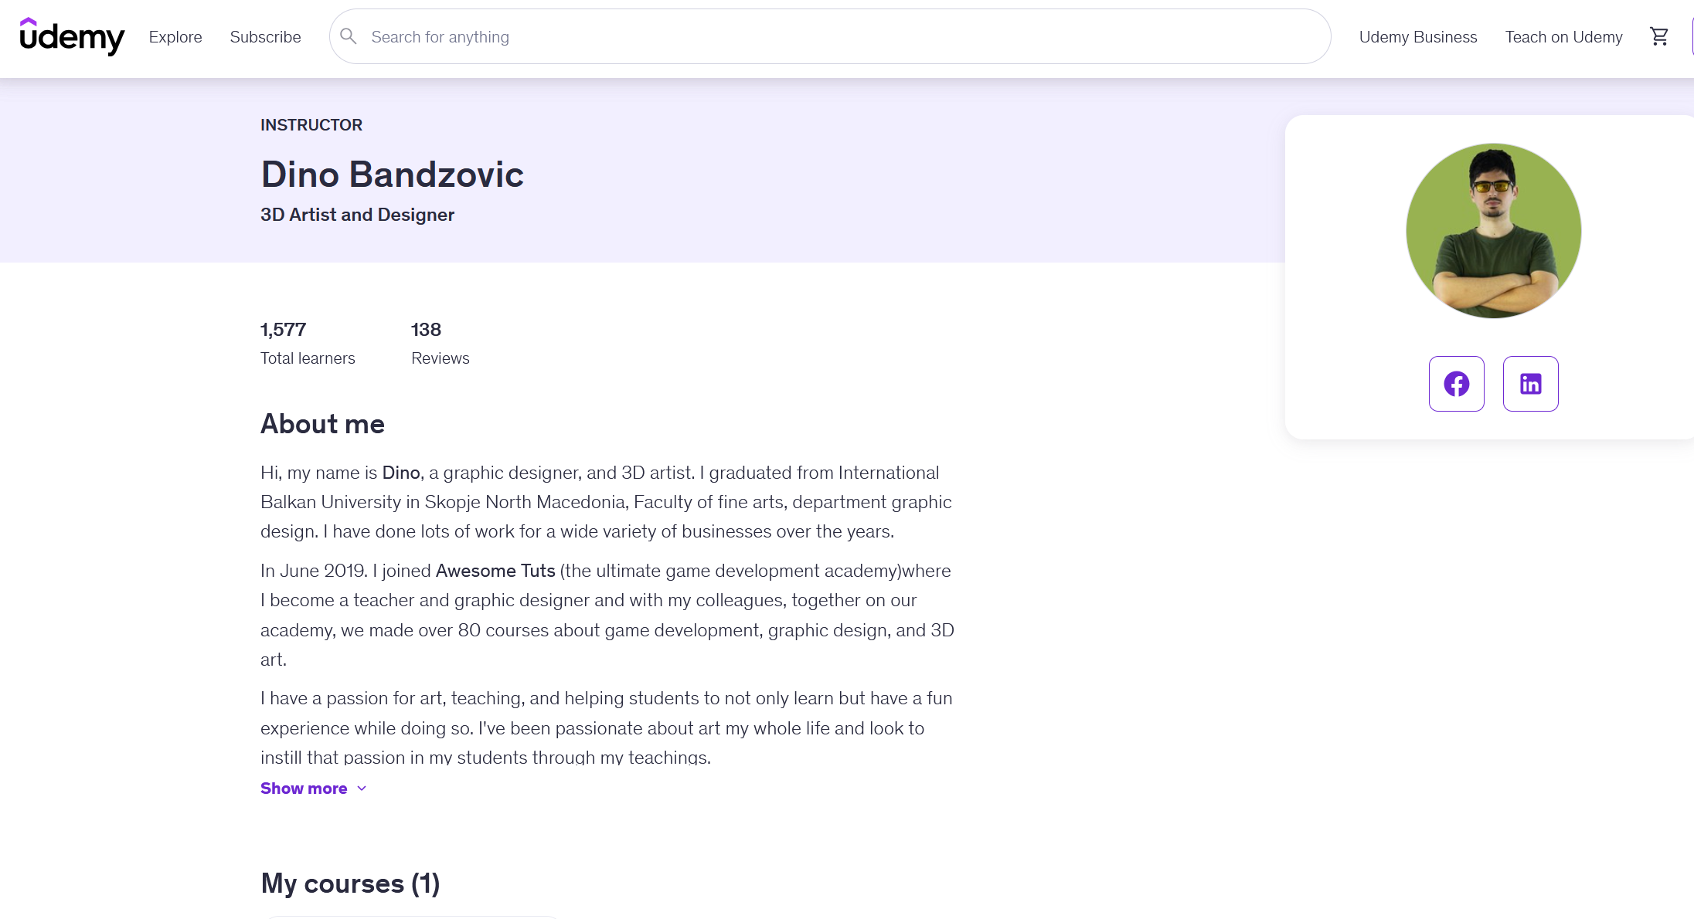Click the 1,577 Total learners stat
Viewport: 1694px width, 919px height.
[308, 344]
